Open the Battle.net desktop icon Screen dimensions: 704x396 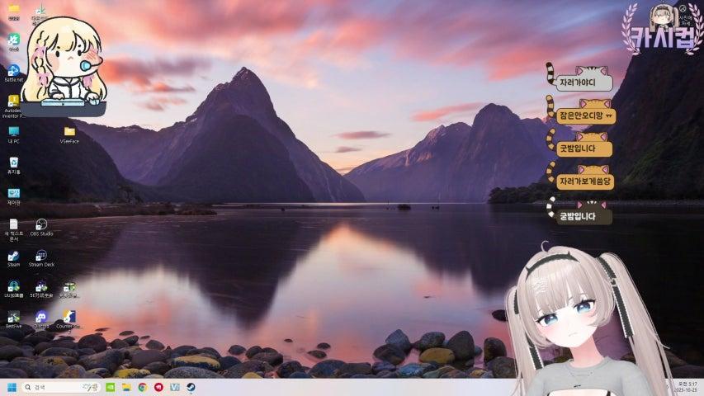point(13,71)
